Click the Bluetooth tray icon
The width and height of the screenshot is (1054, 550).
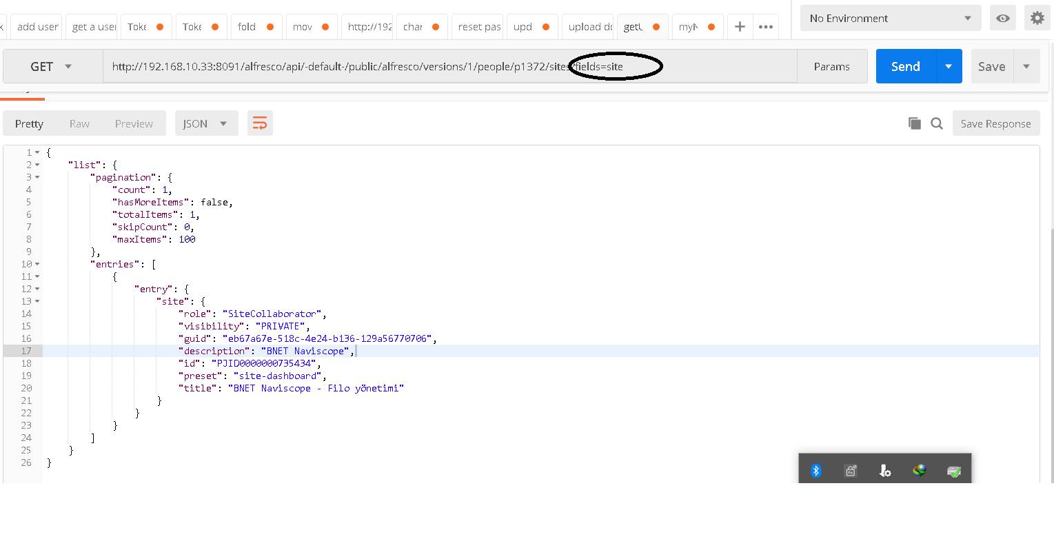[x=816, y=471]
